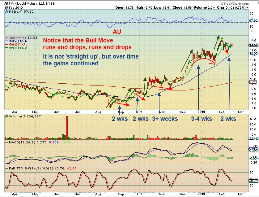Click the Open 13.78 value
Image resolution: width=259 pixels, height=197 pixels.
click(125, 8)
